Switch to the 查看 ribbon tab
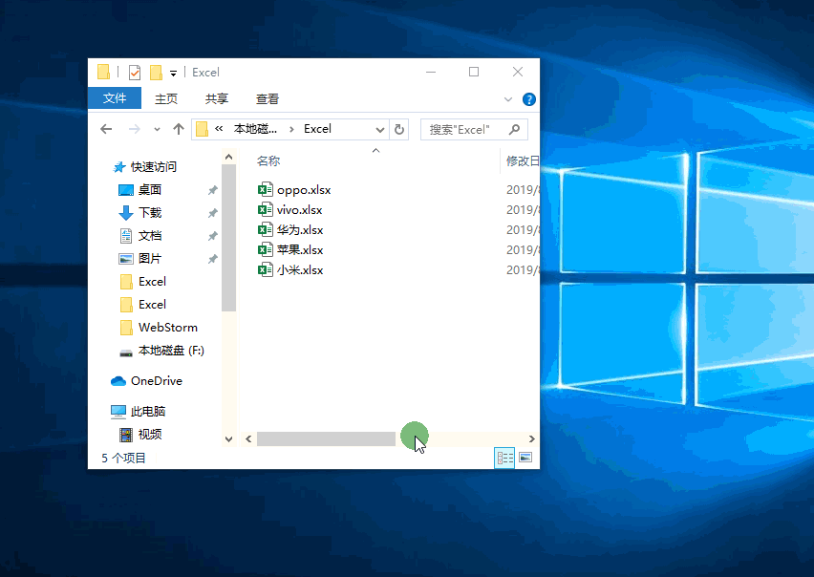The image size is (814, 577). click(268, 98)
